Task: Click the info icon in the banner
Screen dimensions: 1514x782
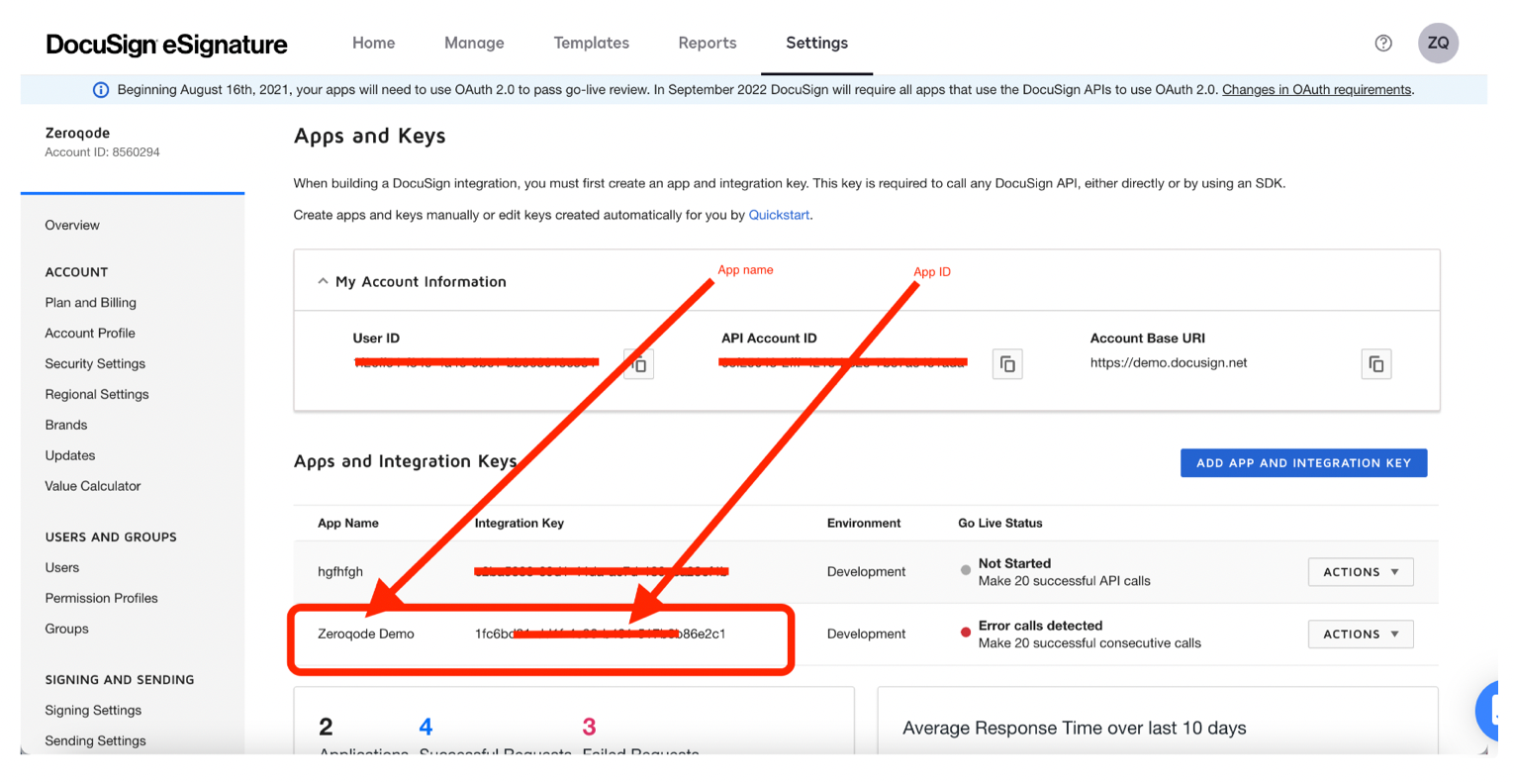Action: coord(101,90)
